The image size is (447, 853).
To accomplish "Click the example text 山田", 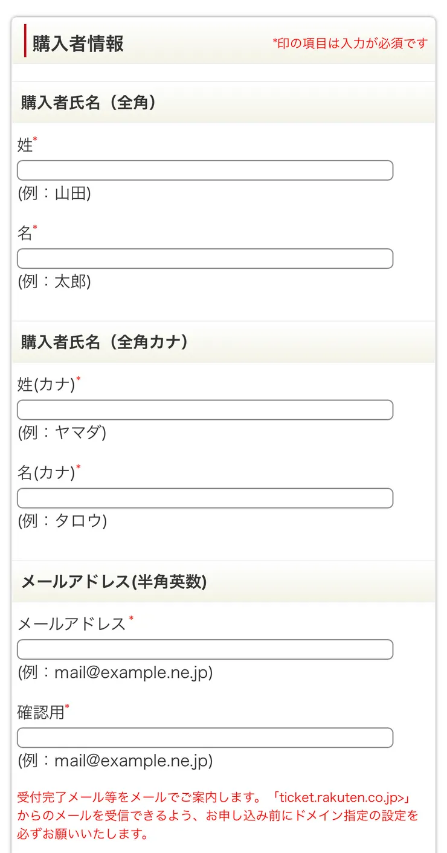I will click(71, 194).
